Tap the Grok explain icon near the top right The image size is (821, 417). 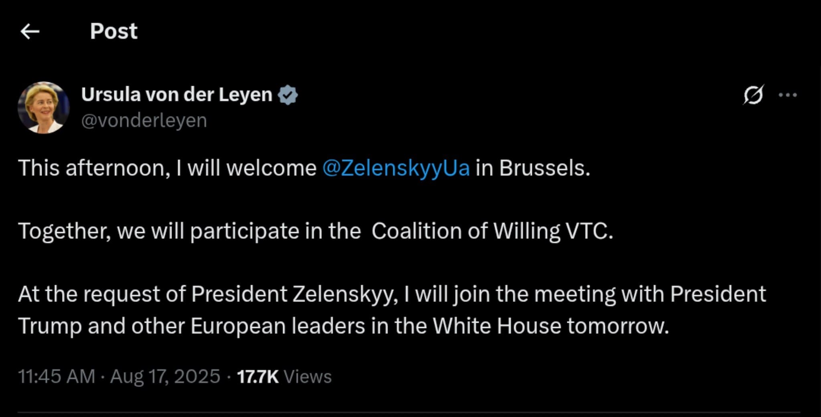[x=753, y=95]
